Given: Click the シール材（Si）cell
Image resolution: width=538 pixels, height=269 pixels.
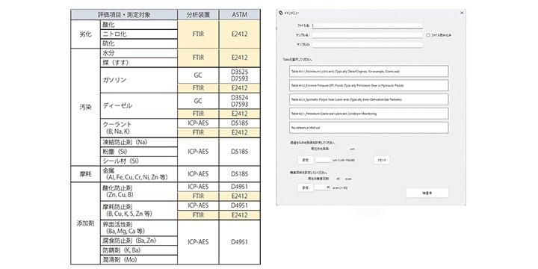Looking at the screenshot, I should [x=139, y=161].
